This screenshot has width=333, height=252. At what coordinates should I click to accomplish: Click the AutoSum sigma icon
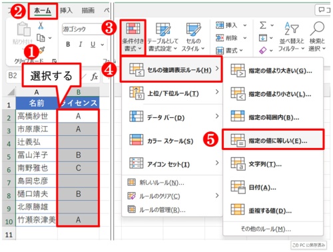pyautogui.click(x=262, y=25)
